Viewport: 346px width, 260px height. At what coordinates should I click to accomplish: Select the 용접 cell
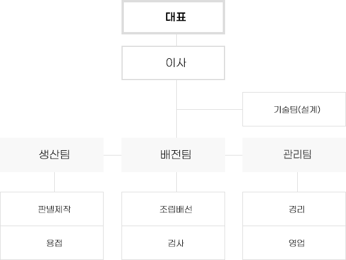[52, 243]
